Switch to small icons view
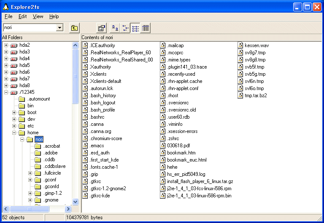The width and height of the screenshot is (324, 223). point(125,28)
